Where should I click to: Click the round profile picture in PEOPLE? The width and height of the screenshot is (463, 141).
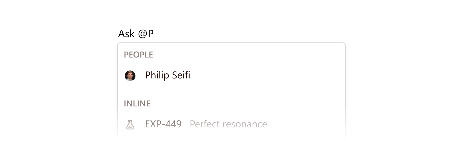click(130, 76)
